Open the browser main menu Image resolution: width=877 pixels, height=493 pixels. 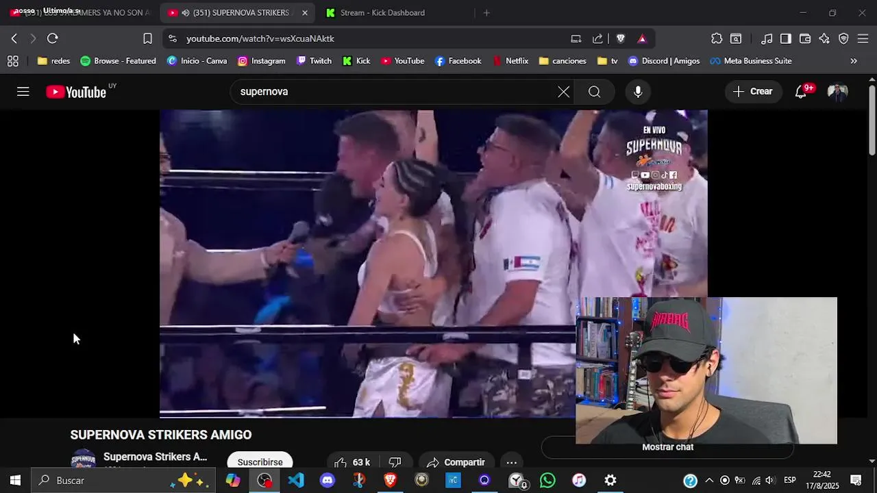[863, 38]
